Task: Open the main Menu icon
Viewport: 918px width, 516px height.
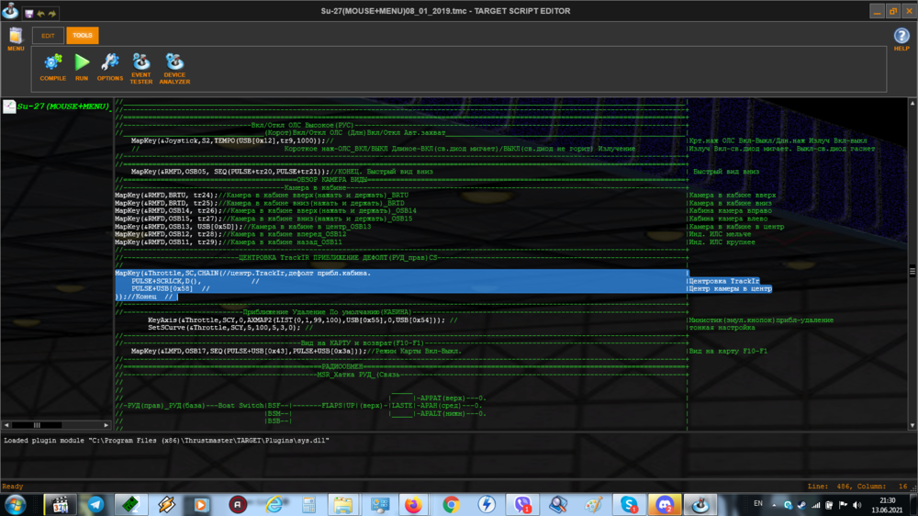Action: click(x=16, y=36)
